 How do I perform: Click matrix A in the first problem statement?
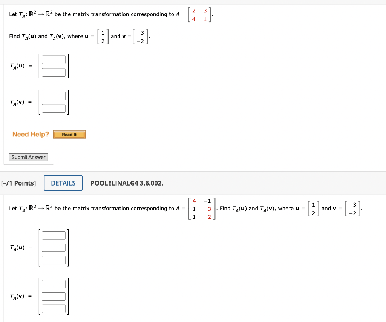200,14
